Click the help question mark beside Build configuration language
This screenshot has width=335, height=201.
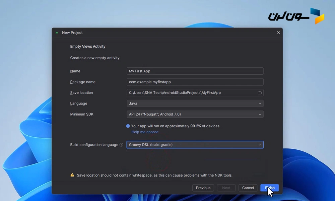(x=121, y=145)
